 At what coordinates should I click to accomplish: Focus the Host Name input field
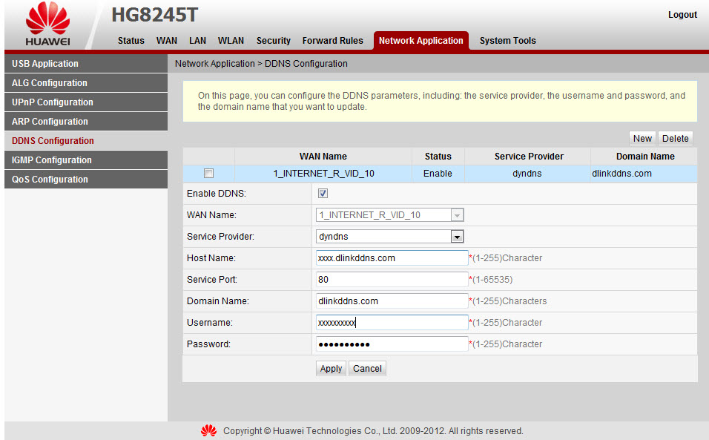coord(392,258)
